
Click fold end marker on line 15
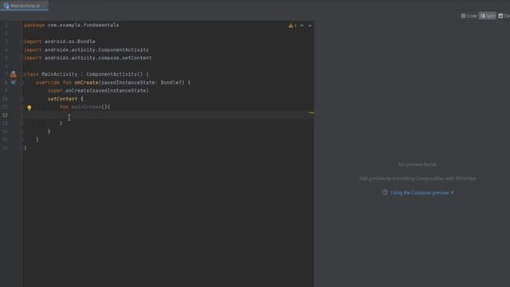point(22,140)
